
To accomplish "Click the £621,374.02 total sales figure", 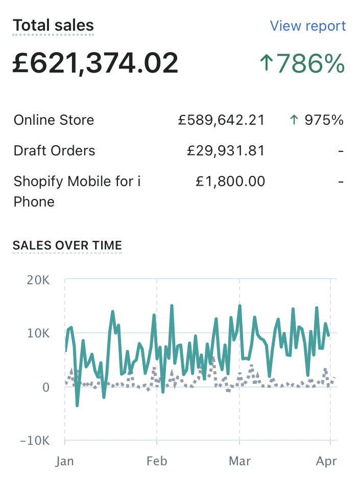I will [x=95, y=63].
